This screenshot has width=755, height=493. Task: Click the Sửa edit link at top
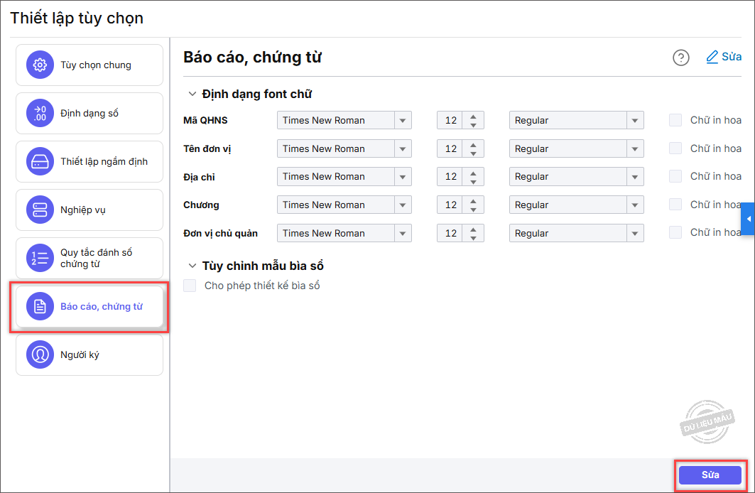click(x=724, y=57)
